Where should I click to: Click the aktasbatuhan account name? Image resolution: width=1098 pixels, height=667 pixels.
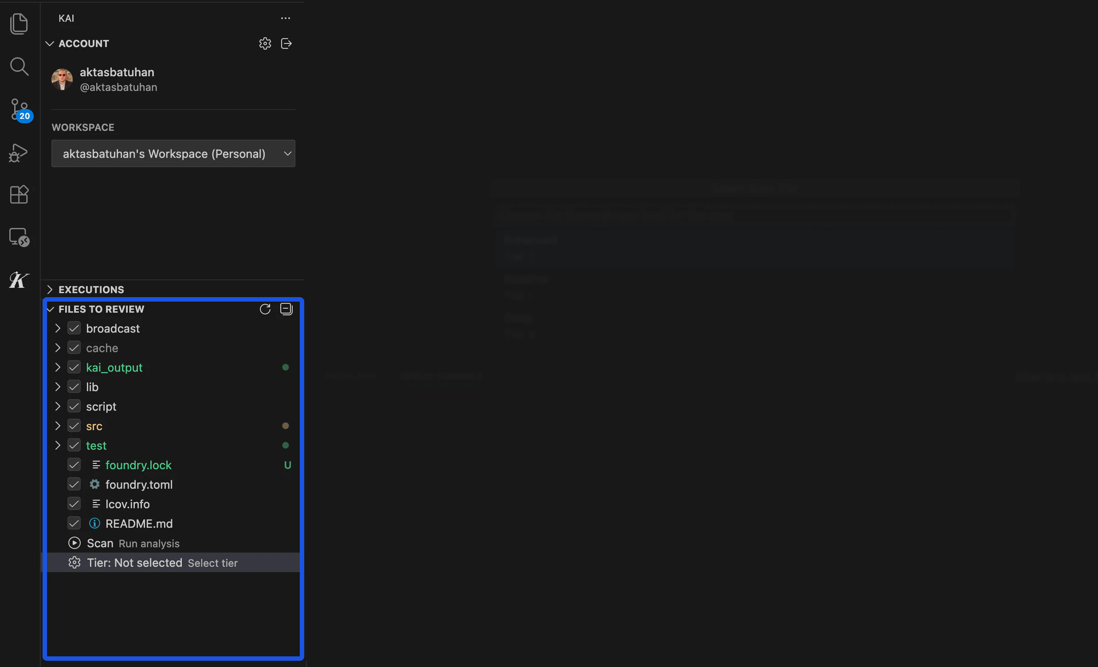click(117, 72)
